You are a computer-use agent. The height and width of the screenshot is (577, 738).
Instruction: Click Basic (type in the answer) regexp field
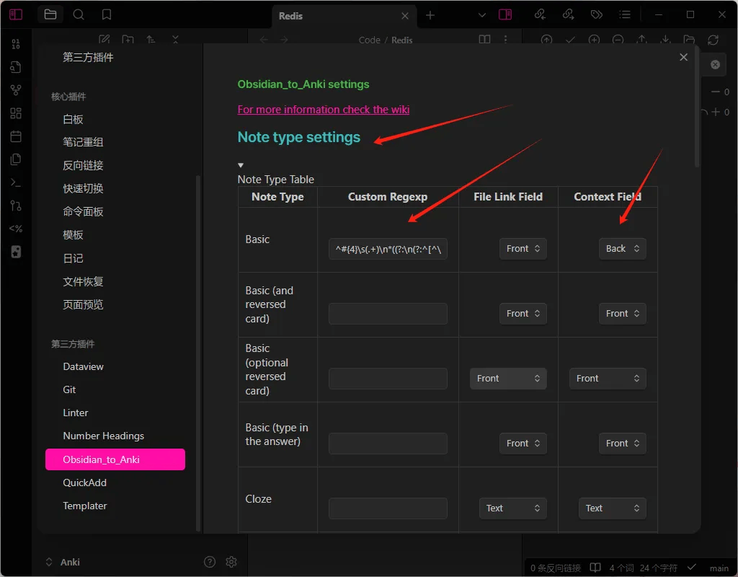pos(388,444)
